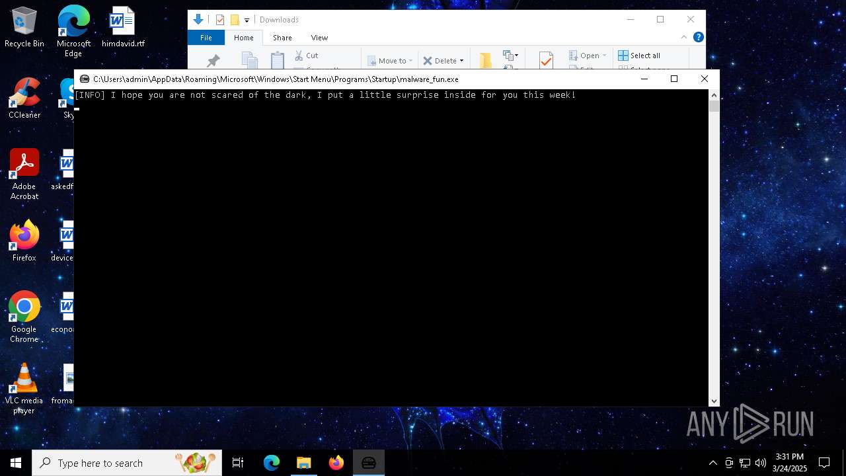Open VLC media player desktop shortcut
This screenshot has height=476, width=846.
(24, 389)
